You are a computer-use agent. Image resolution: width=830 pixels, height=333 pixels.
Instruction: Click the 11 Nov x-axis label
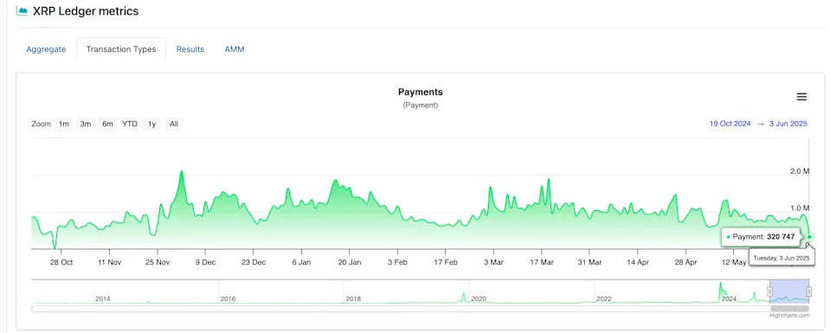109,262
